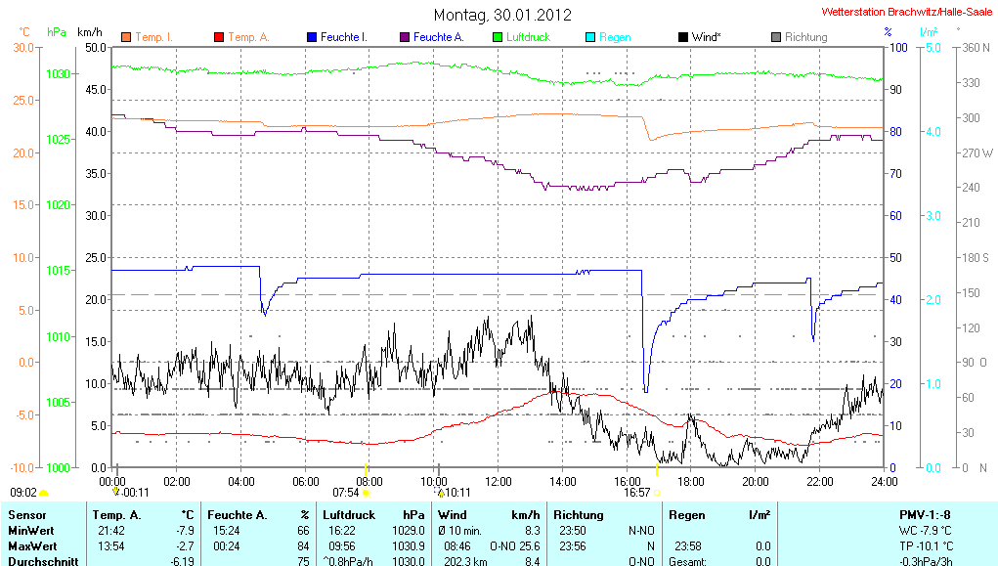This screenshot has height=566, width=998.
Task: Click the purple Feuchte A. legend swatch
Action: (404, 37)
